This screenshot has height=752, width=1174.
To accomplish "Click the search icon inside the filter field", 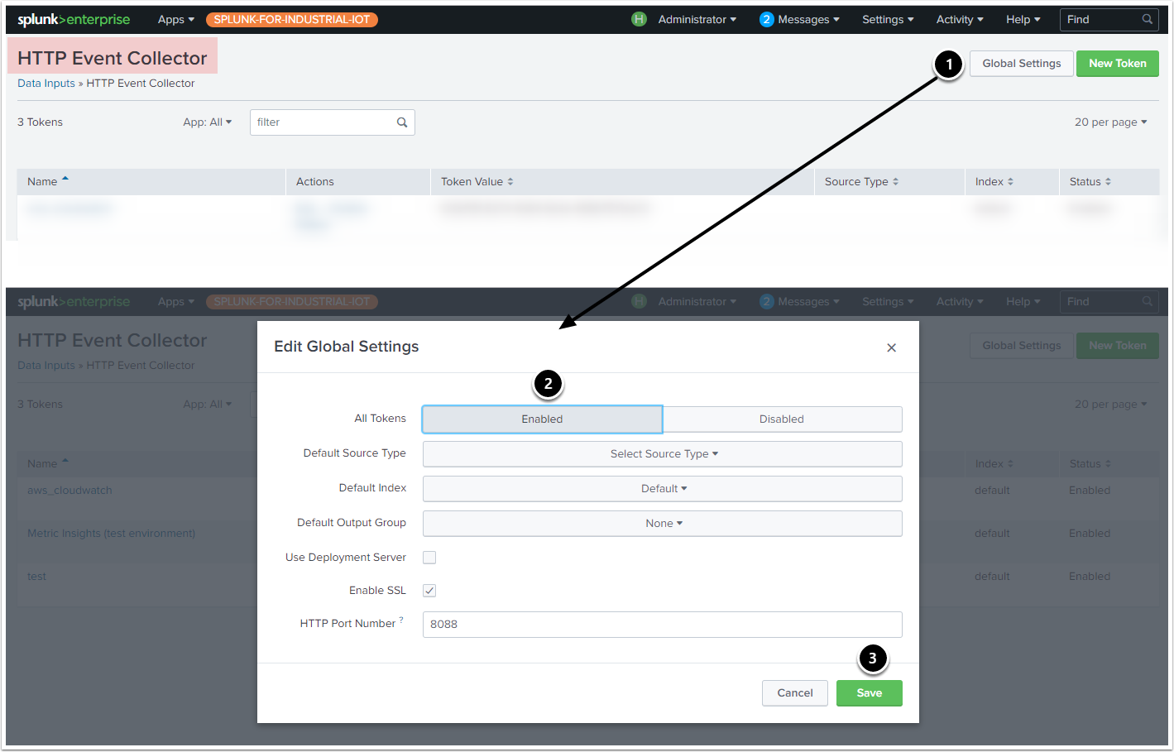I will [x=402, y=122].
